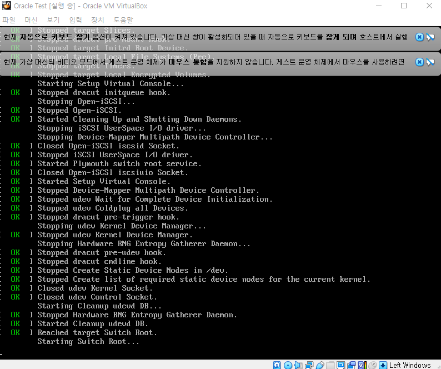Screen dimensions: 441x369
Task: Open the 도움말 menu
Action: pos(123,20)
